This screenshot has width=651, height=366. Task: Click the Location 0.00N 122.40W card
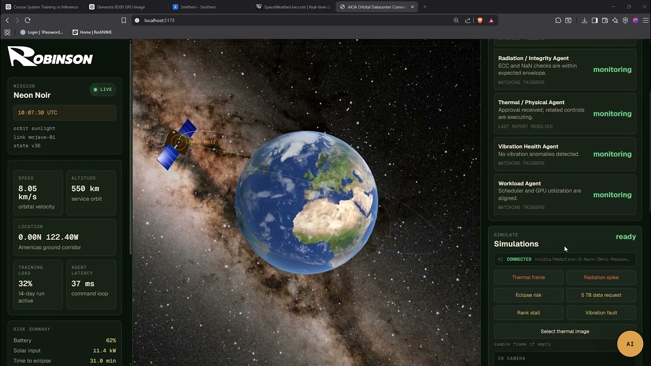65,238
